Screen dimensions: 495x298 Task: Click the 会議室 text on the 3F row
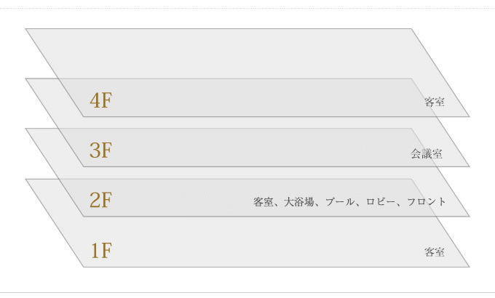click(426, 154)
